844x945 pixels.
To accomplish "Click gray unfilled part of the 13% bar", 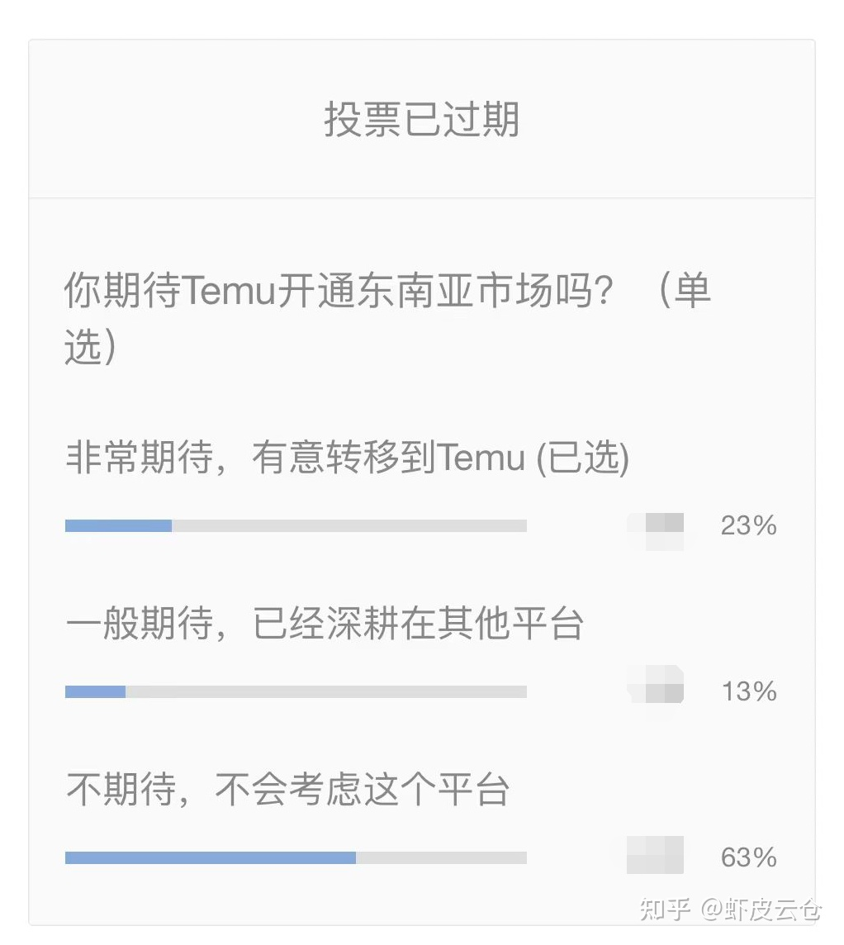I will (326, 691).
